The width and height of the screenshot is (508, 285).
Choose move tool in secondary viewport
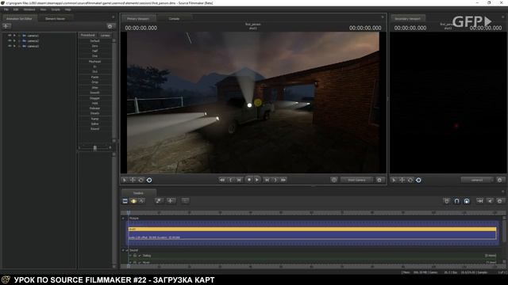pos(402,180)
